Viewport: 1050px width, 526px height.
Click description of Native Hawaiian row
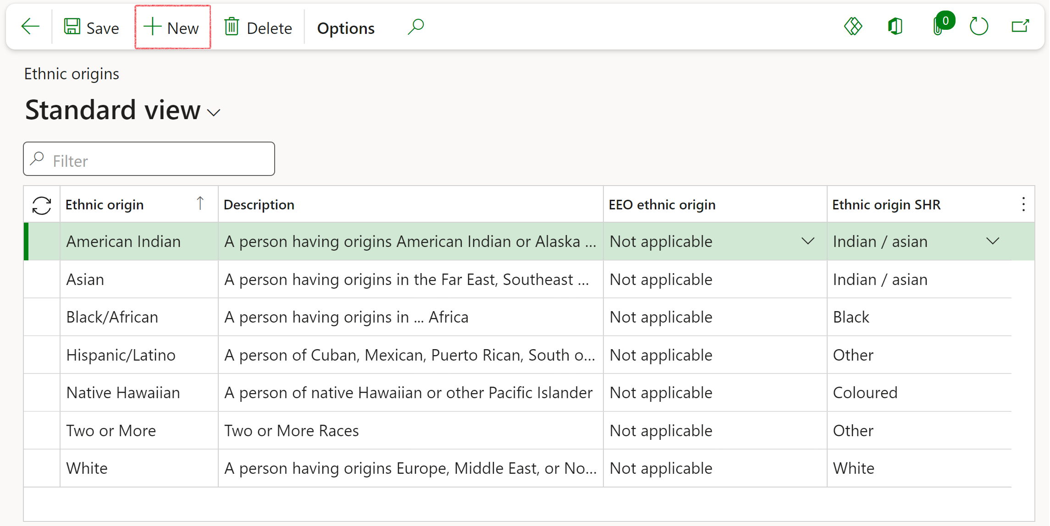pos(410,393)
